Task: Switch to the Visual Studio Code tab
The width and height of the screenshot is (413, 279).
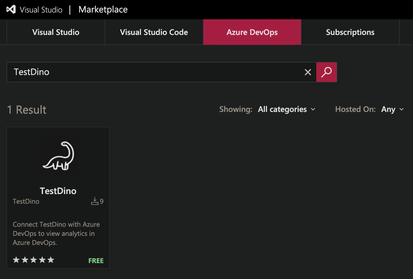Action: (154, 32)
